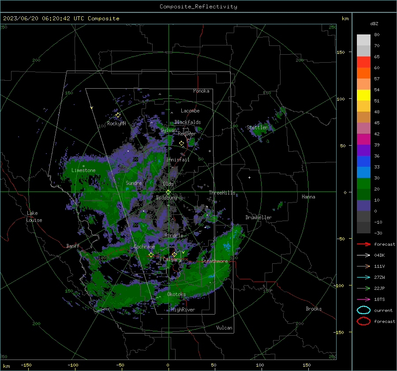Pick the light gray 80 dBZ swatch

(x=363, y=40)
